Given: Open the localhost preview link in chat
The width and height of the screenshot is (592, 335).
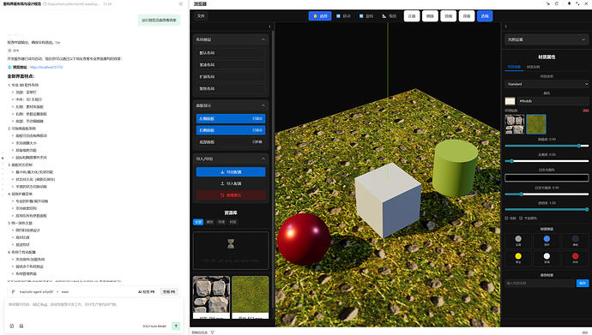Looking at the screenshot, I should pos(46,67).
